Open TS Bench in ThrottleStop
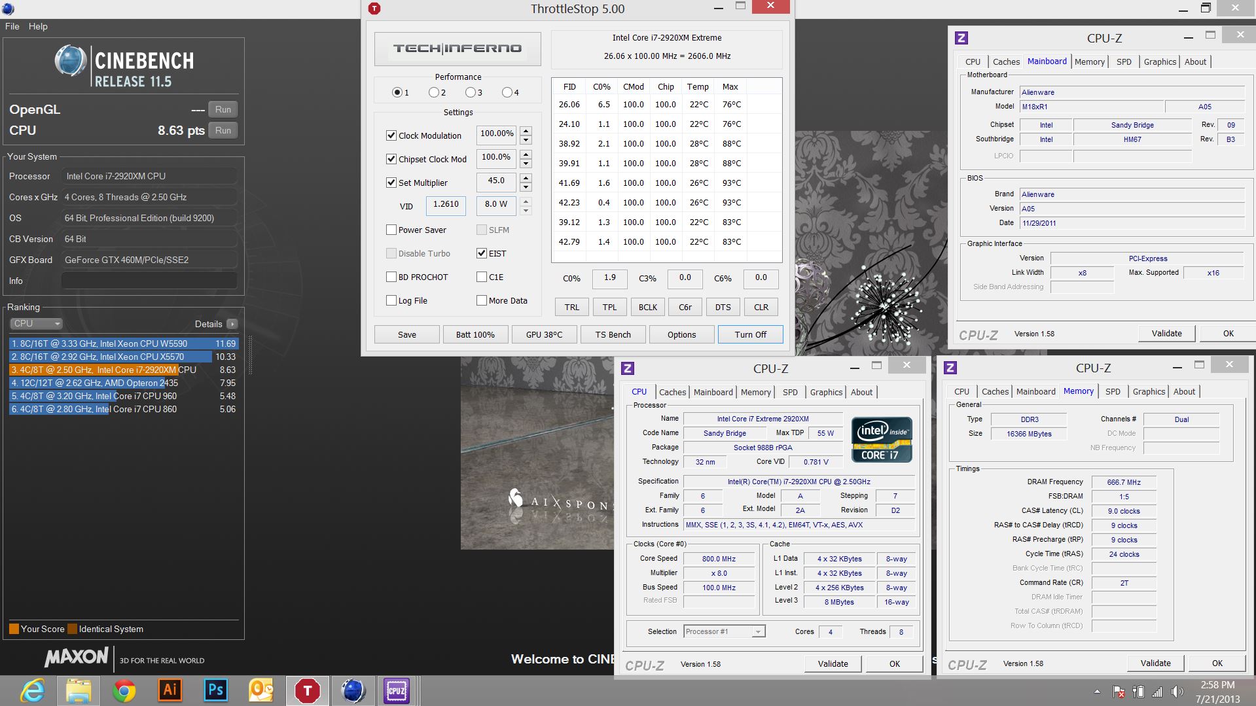Viewport: 1256px width, 706px height. point(613,334)
